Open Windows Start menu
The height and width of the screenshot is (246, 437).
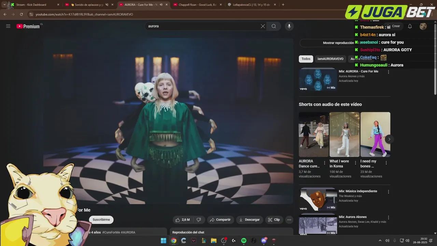click(x=164, y=241)
